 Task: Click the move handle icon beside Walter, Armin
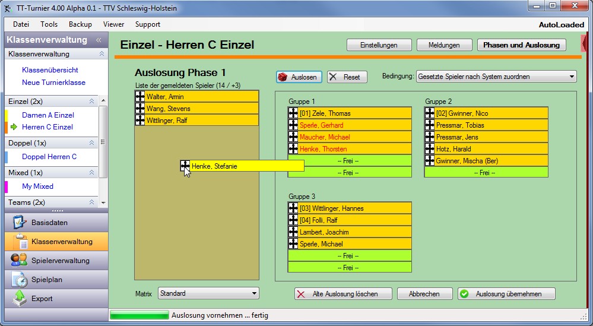point(140,96)
